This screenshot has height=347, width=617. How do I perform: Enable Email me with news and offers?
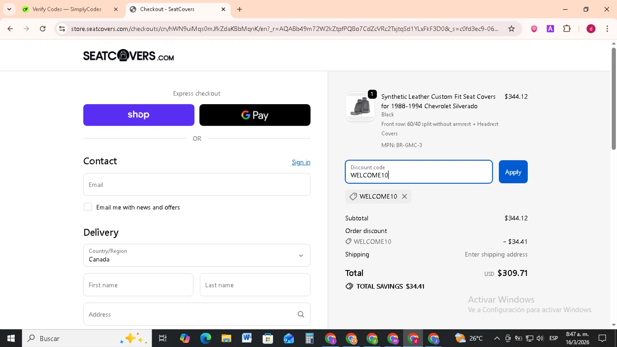tap(88, 207)
